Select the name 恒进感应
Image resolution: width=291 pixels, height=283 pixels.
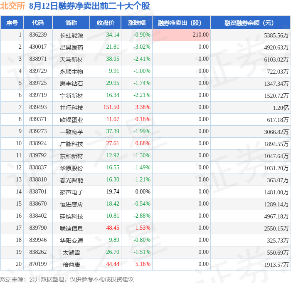(x=71, y=204)
